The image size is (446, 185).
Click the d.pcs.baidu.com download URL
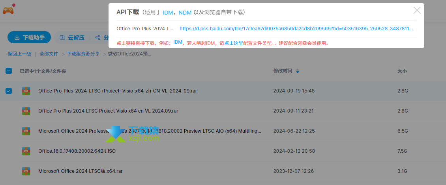tap(296, 29)
